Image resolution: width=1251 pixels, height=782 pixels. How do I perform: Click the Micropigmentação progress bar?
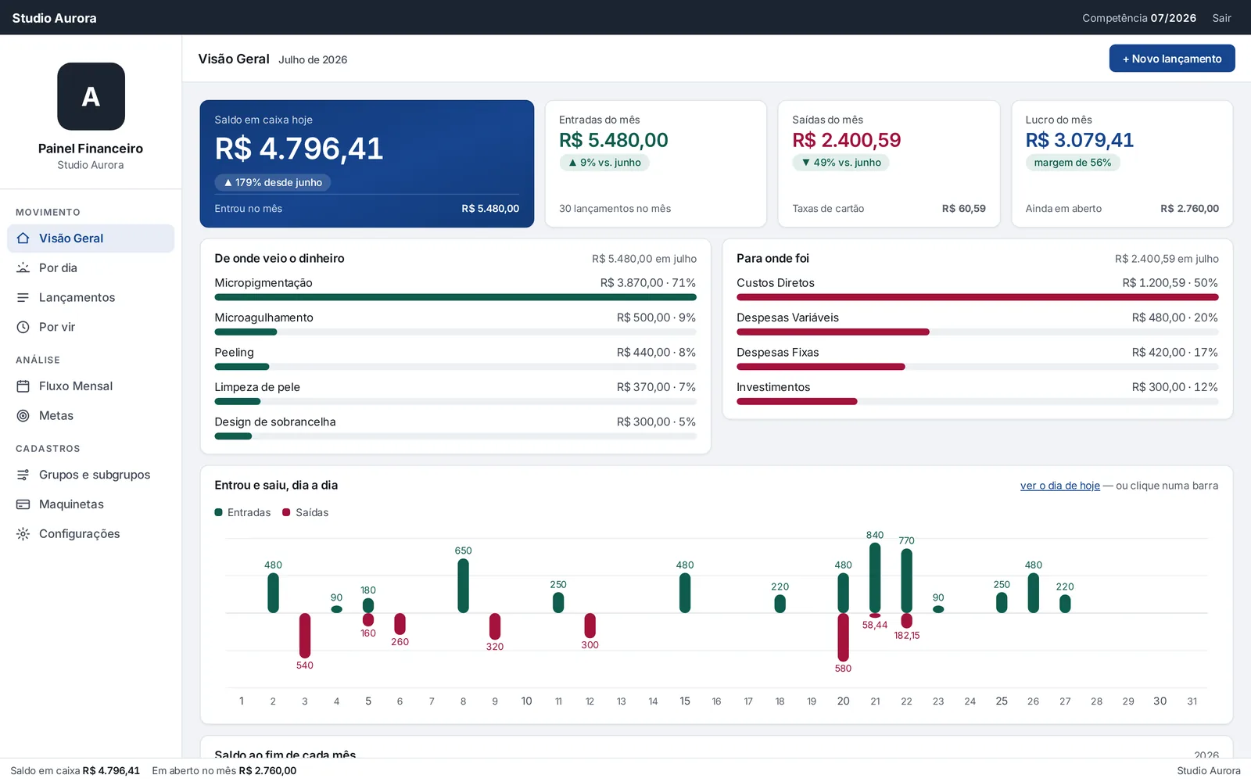[456, 297]
